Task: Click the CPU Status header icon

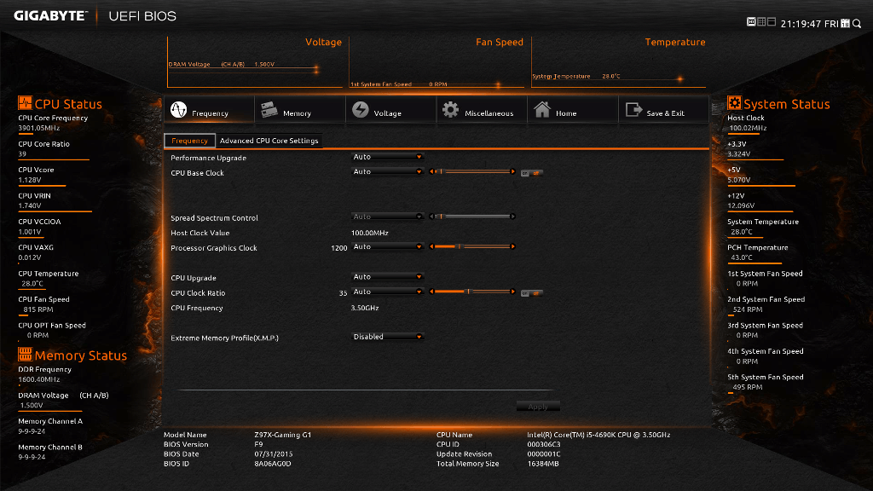Action: click(x=25, y=103)
